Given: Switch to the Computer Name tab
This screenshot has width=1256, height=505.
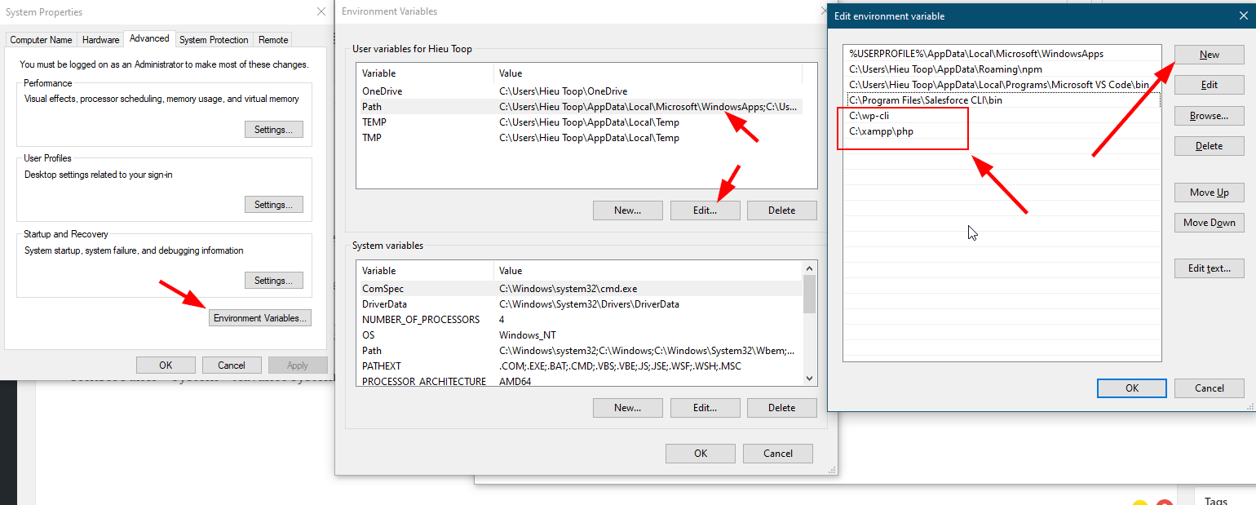Looking at the screenshot, I should tap(41, 40).
